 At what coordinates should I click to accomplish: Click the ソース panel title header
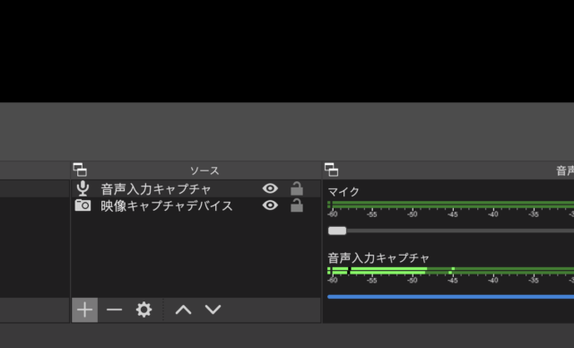pyautogui.click(x=204, y=170)
